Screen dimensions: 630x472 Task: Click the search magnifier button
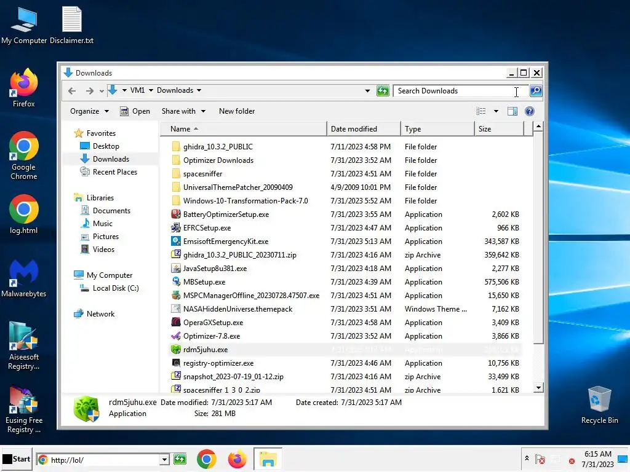click(536, 91)
